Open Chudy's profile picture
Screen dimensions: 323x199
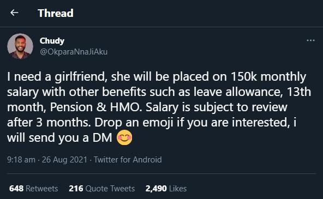click(20, 46)
